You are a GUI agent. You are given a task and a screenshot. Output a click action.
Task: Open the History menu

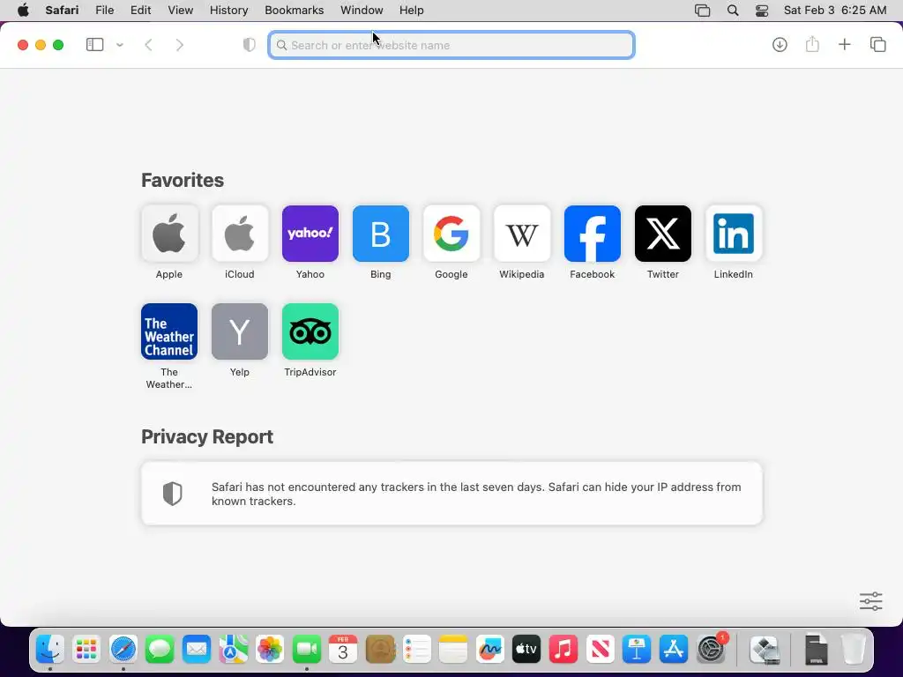[228, 11]
